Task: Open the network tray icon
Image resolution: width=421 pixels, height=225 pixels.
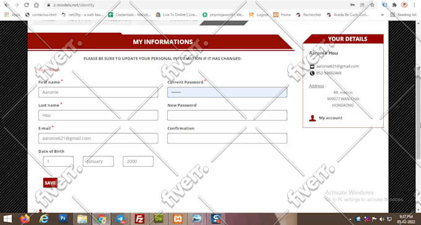Action: [x=389, y=219]
